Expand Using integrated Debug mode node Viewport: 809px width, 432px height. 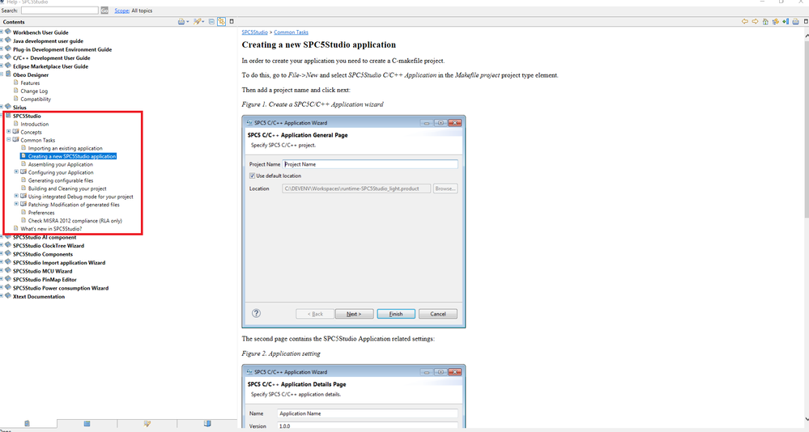tap(16, 197)
